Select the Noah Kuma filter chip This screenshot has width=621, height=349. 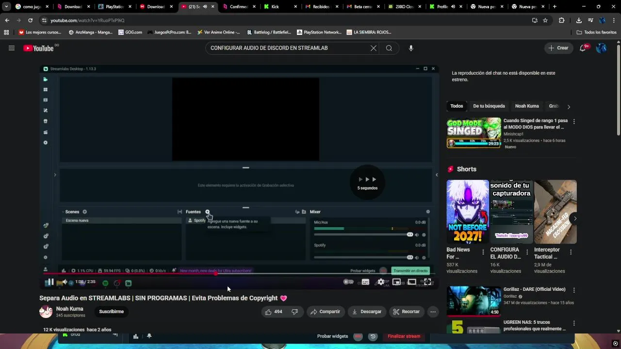pyautogui.click(x=527, y=106)
